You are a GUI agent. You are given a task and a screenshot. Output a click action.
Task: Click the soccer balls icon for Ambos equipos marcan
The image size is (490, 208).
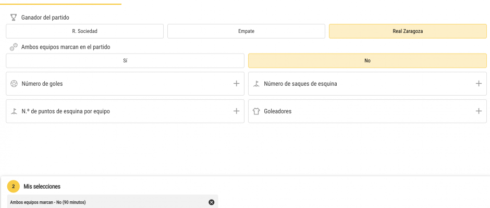point(14,47)
